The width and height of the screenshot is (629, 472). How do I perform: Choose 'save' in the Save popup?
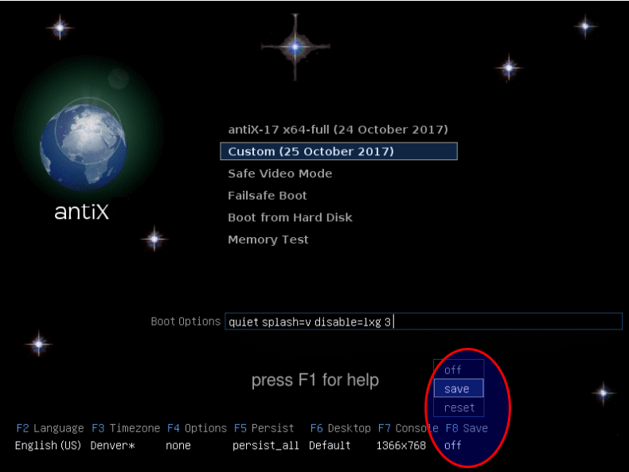(459, 388)
